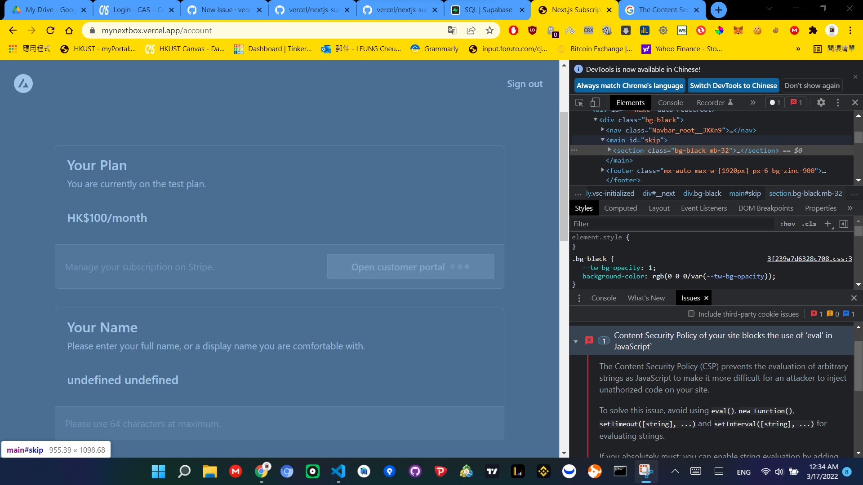The height and width of the screenshot is (485, 863).
Task: Bookmark this page with the star icon
Action: click(x=489, y=30)
